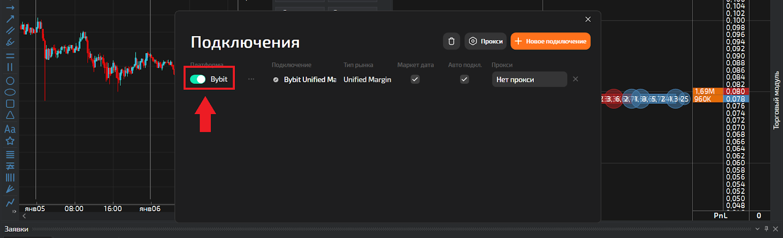This screenshot has width=783, height=238.
Task: Pin the Заявки panel
Action: (766, 229)
